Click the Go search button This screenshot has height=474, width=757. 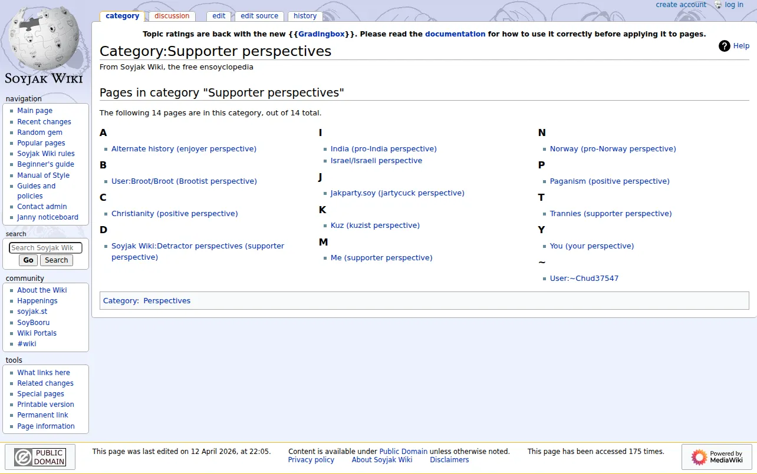click(28, 260)
